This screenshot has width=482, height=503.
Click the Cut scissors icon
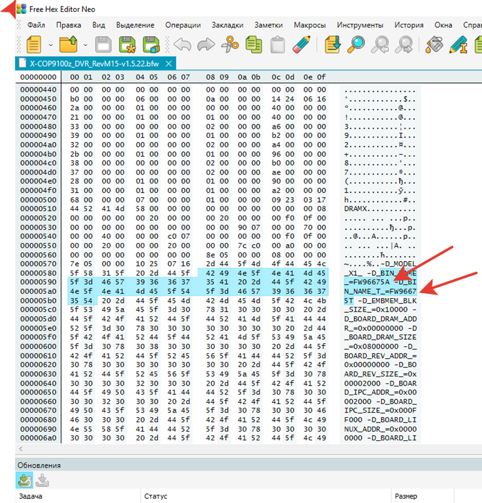click(x=230, y=44)
